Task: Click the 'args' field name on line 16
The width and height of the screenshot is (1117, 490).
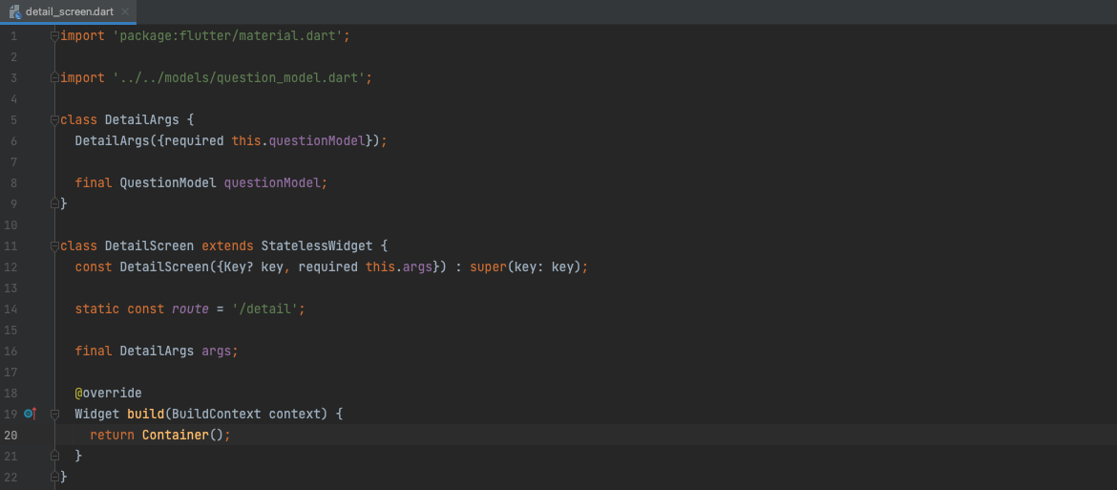Action: (x=217, y=351)
